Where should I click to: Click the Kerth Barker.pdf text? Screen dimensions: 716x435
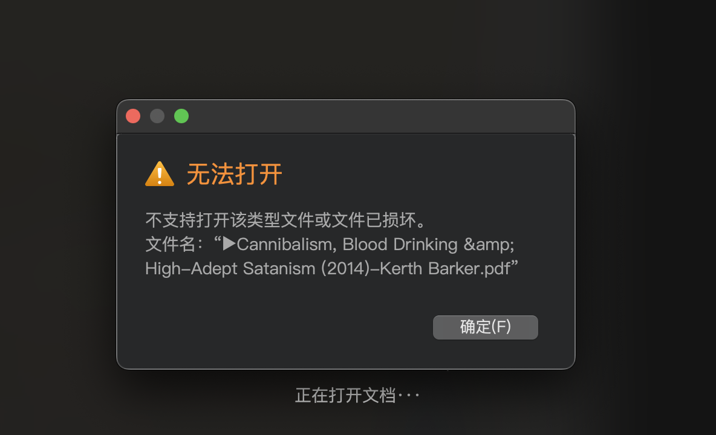pos(445,269)
